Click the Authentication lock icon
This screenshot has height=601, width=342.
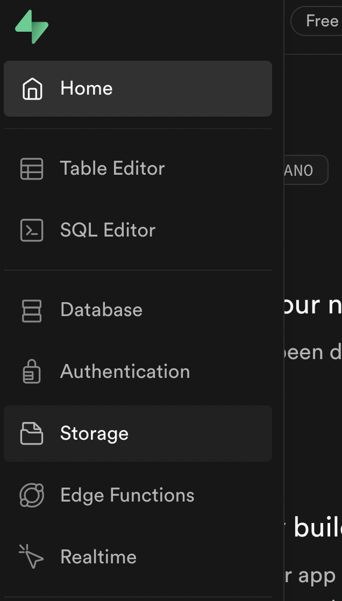point(33,371)
